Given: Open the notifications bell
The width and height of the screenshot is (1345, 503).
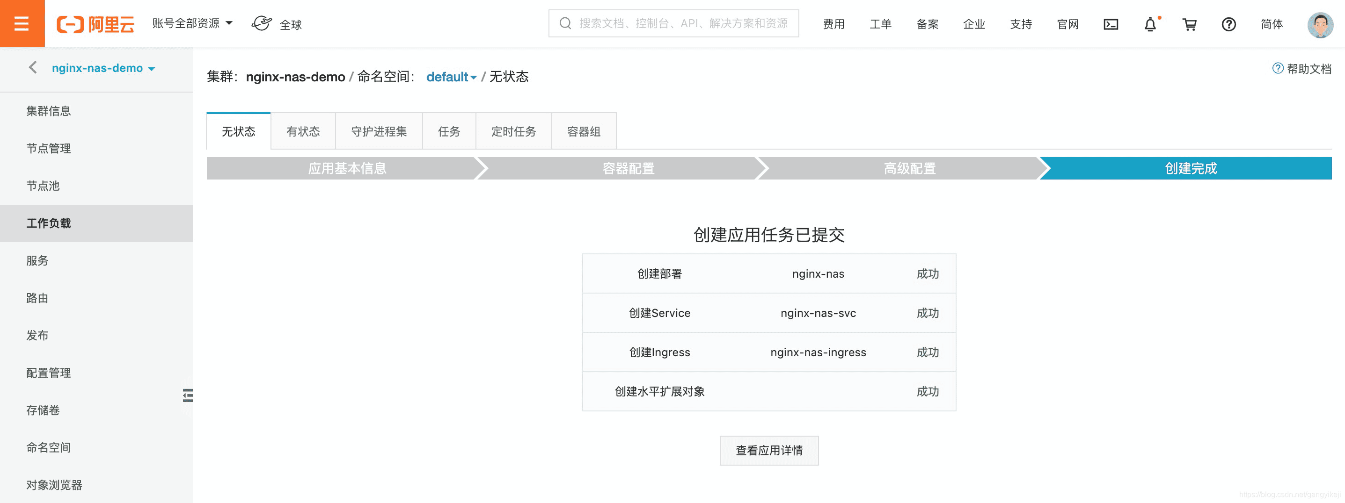Looking at the screenshot, I should tap(1150, 24).
